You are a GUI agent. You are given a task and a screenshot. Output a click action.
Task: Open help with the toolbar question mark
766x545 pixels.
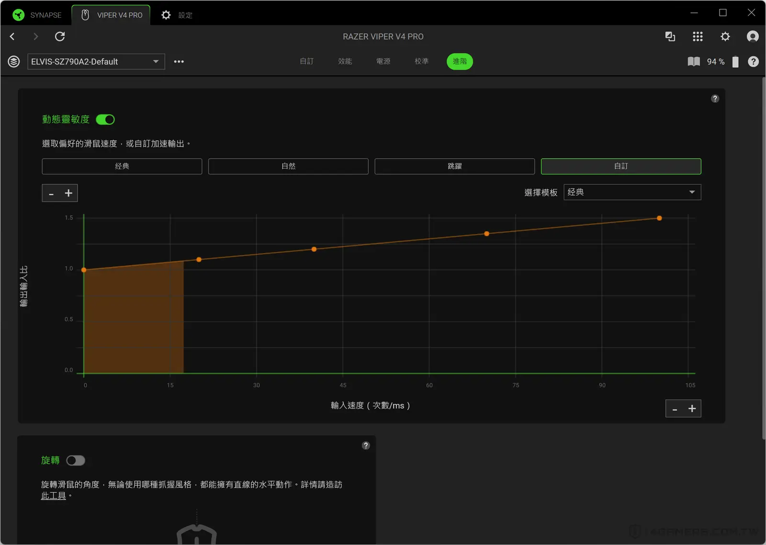click(753, 61)
